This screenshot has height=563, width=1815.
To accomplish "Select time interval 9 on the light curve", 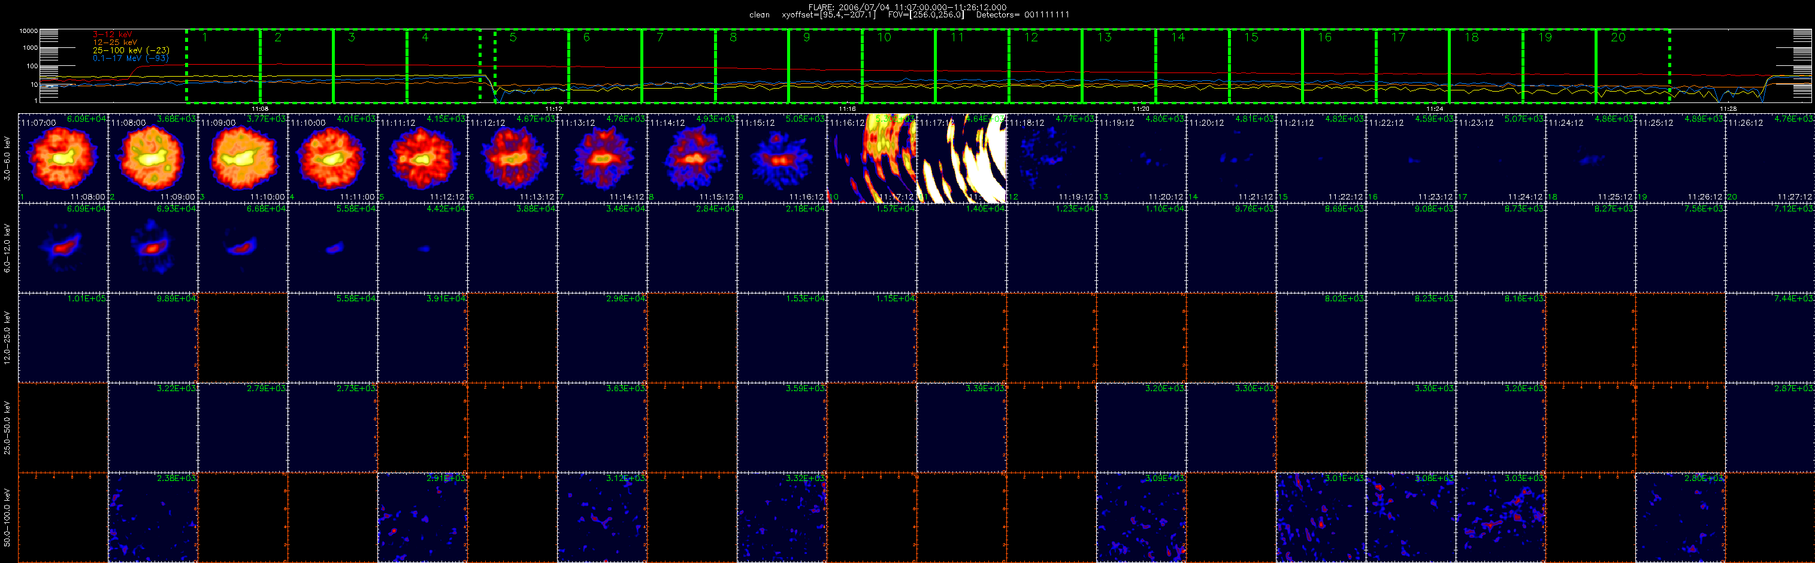I will pyautogui.click(x=826, y=65).
